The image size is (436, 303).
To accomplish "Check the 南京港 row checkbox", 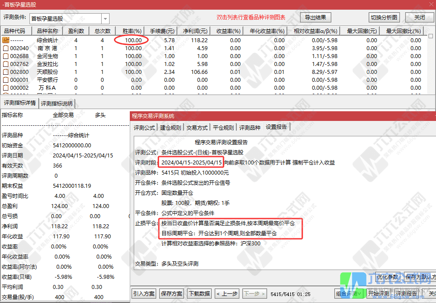I will pos(5,47).
